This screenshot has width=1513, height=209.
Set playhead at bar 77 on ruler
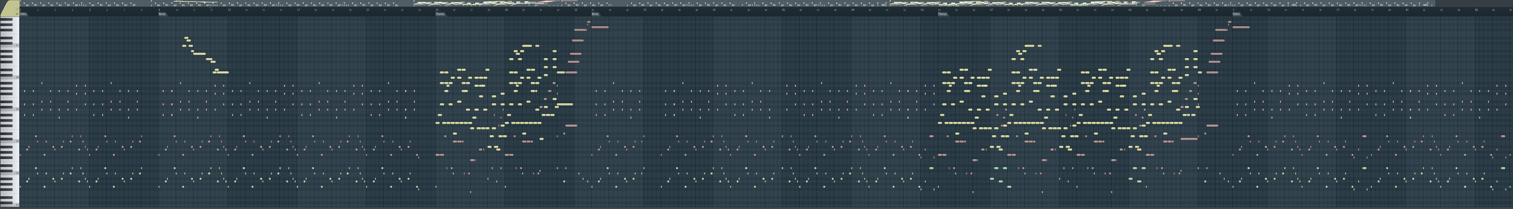point(1338,9)
